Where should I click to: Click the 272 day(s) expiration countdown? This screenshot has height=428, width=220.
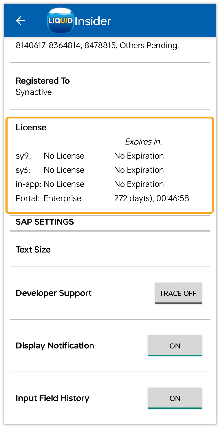click(151, 198)
